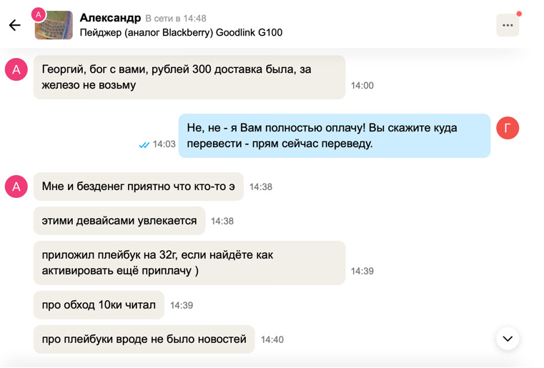Select message starting with Георгий, бог с вами

pos(189,77)
